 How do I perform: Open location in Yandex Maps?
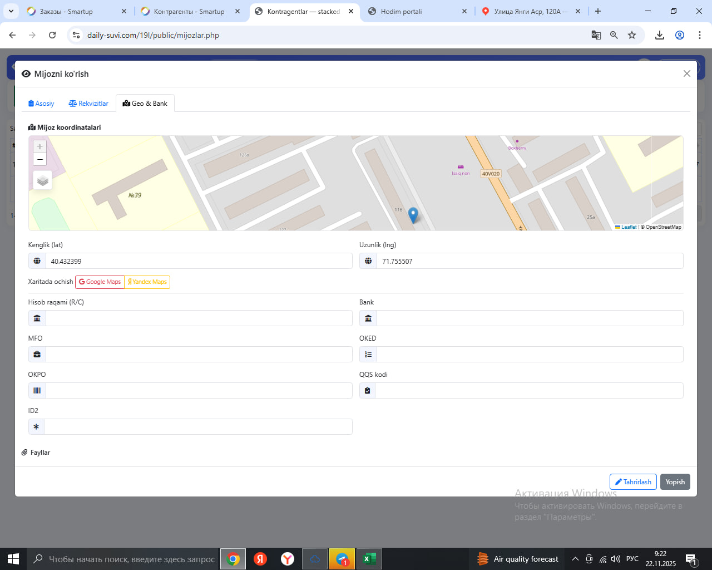[147, 282]
